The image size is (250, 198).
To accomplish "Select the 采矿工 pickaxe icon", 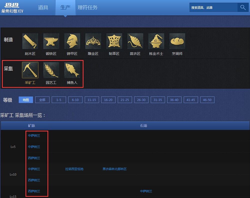I will (x=30, y=70).
